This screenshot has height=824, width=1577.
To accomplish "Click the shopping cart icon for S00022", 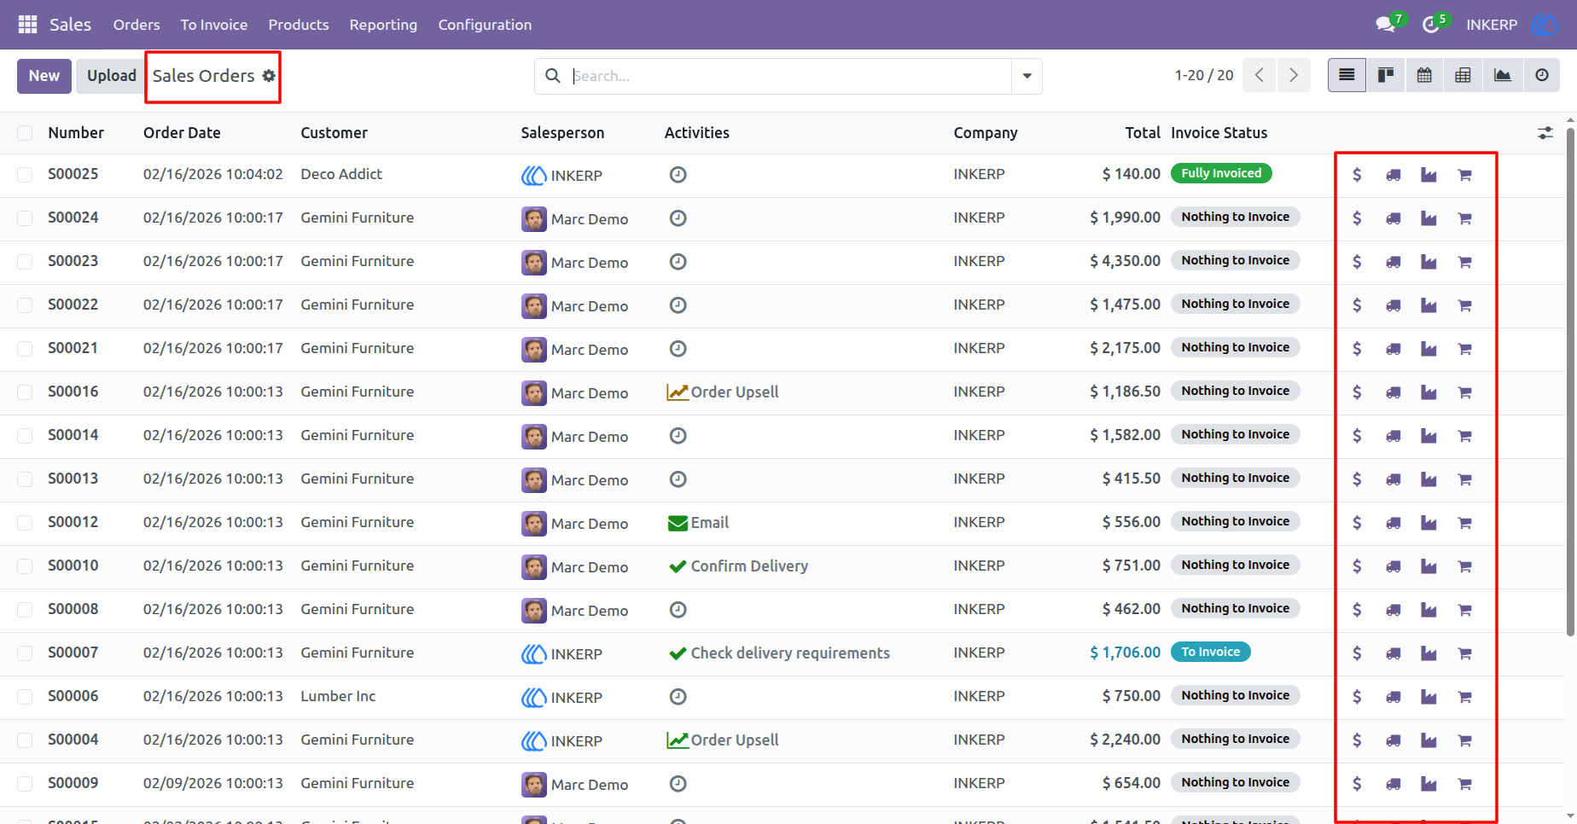I will (1465, 305).
